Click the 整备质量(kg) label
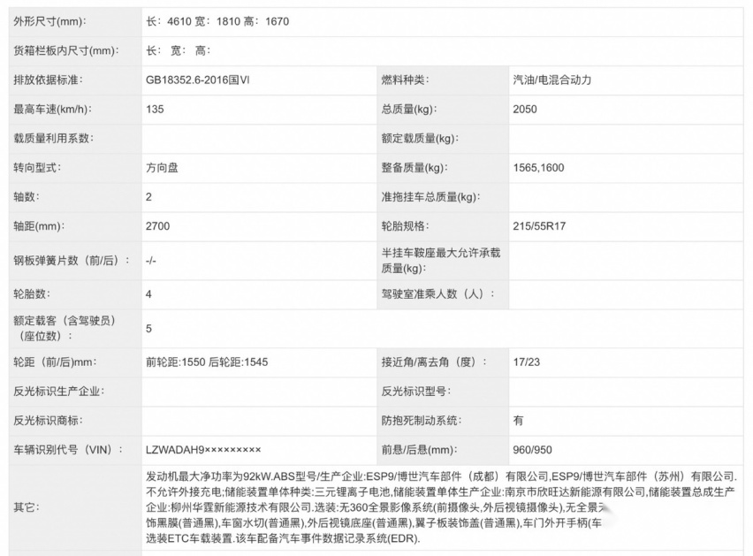Screen dimensions: 753x556 point(415,168)
